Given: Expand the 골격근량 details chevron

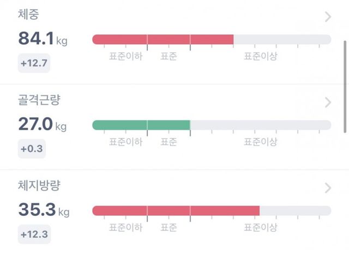Looking at the screenshot, I should (x=328, y=103).
